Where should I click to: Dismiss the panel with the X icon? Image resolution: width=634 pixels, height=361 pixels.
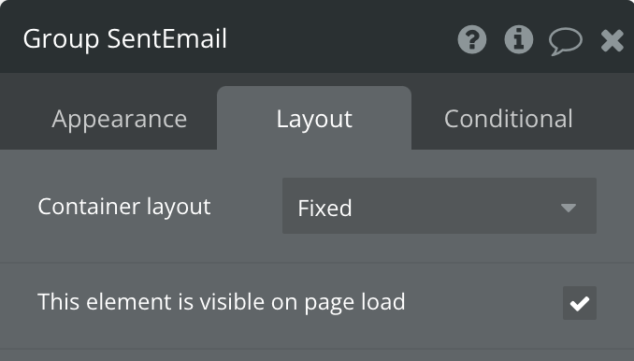coord(612,41)
